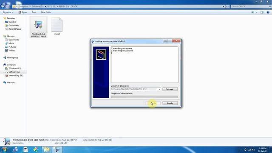Screen dimensions: 272x153
Task: Click the Installer button in WinRAR dialog
Action: pyautogui.click(x=153, y=103)
